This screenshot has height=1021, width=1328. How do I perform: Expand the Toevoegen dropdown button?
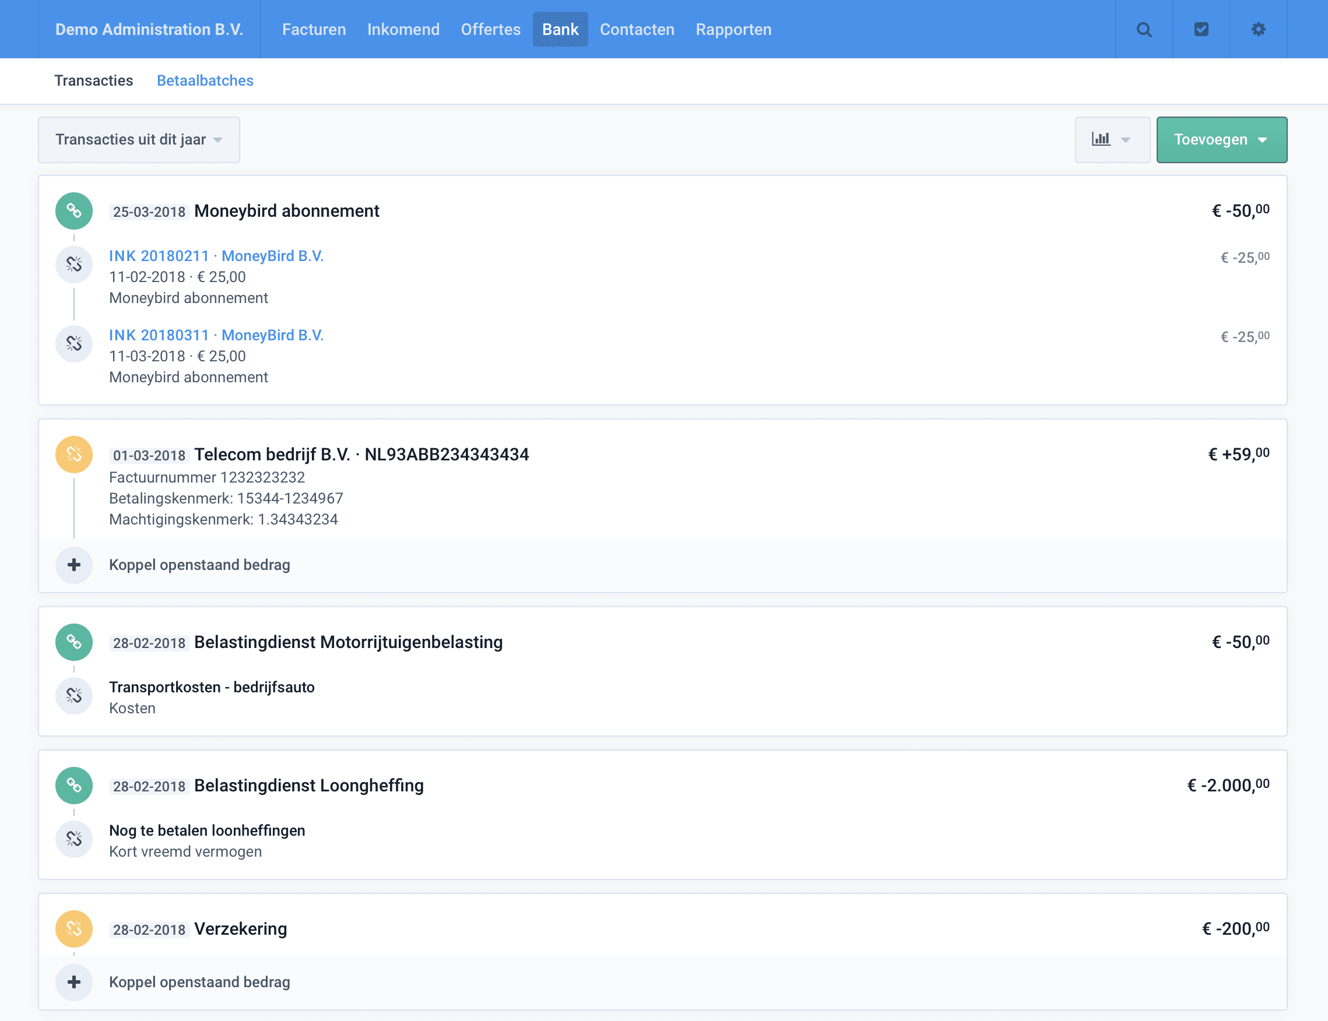(1221, 140)
